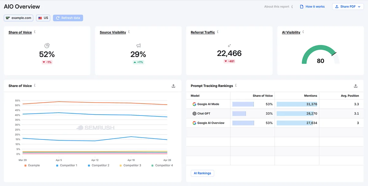
Task: Toggle Competitor 4 in chart legend
Action: point(162,165)
